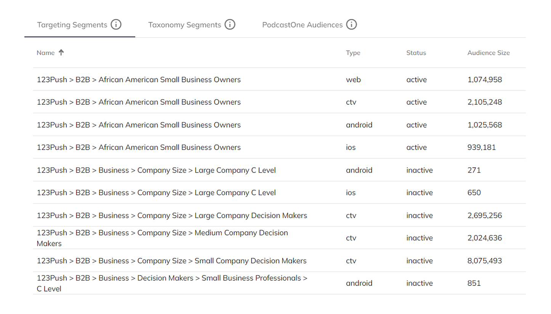Click the info icon beside Targeting Segments
This screenshot has width=551, height=314.
pos(116,24)
